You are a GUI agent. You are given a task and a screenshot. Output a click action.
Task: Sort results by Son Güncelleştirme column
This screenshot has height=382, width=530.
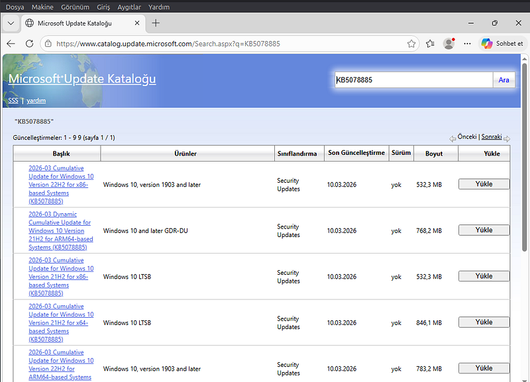click(356, 153)
